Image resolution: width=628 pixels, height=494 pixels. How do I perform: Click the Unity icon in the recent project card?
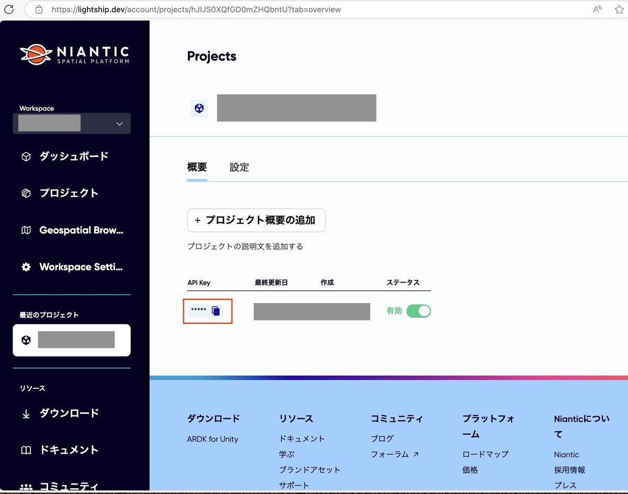26,340
